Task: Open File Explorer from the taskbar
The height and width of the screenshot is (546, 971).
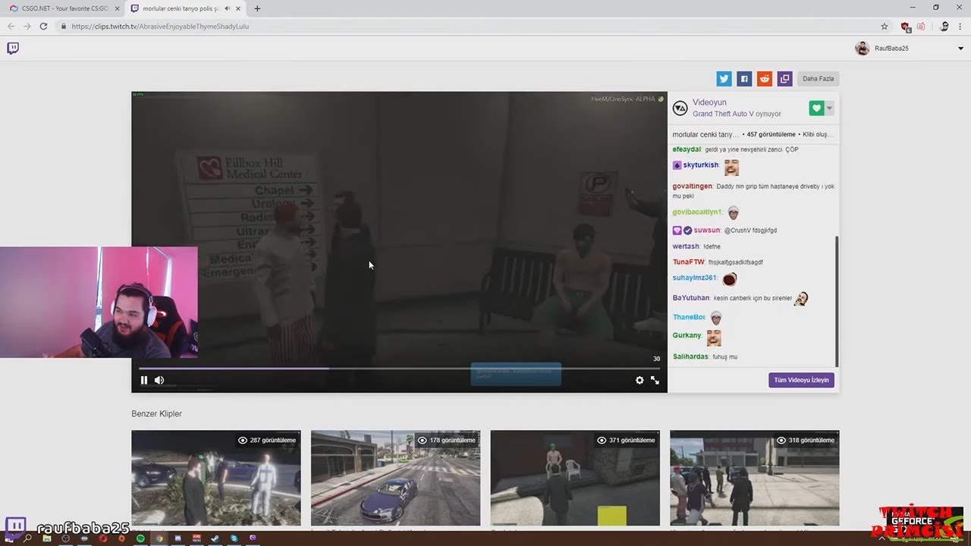Action: tap(47, 538)
